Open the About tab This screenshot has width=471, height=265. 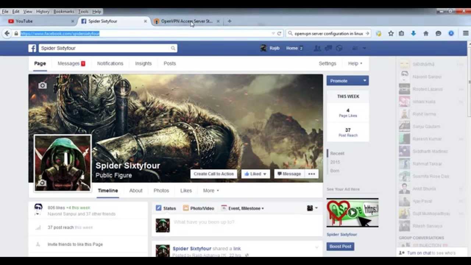[136, 191]
